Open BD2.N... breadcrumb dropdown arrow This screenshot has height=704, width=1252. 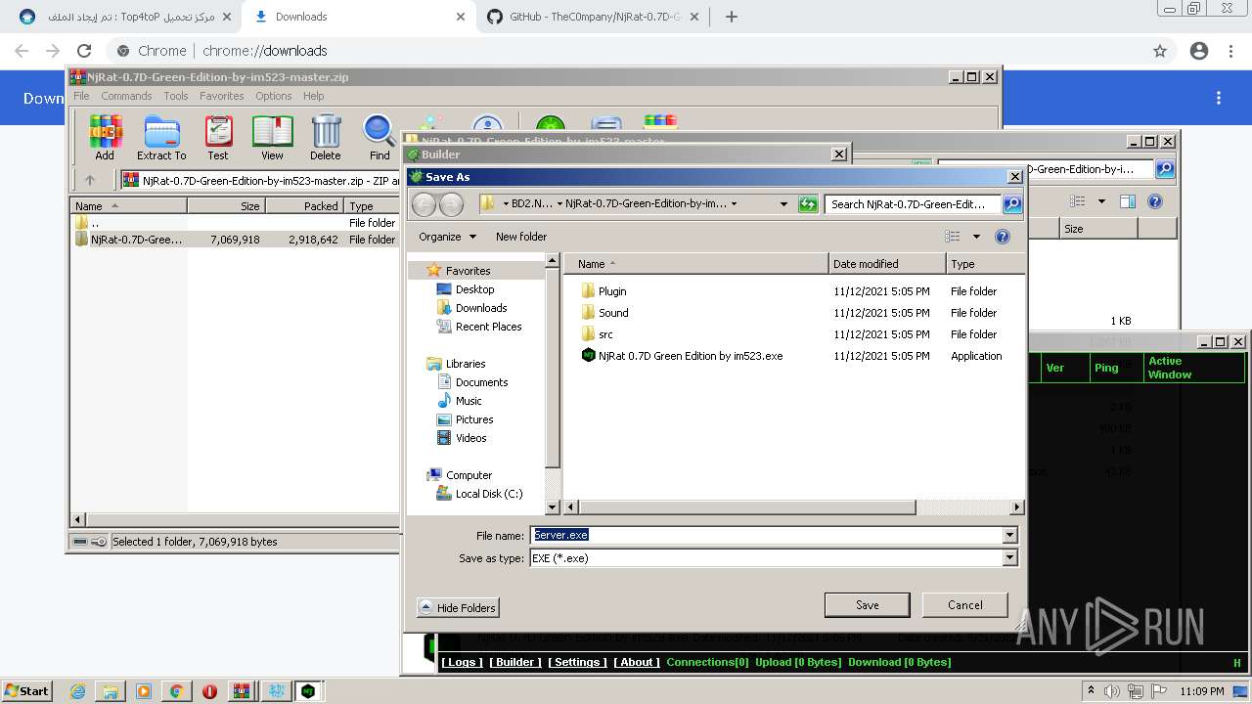coord(559,204)
